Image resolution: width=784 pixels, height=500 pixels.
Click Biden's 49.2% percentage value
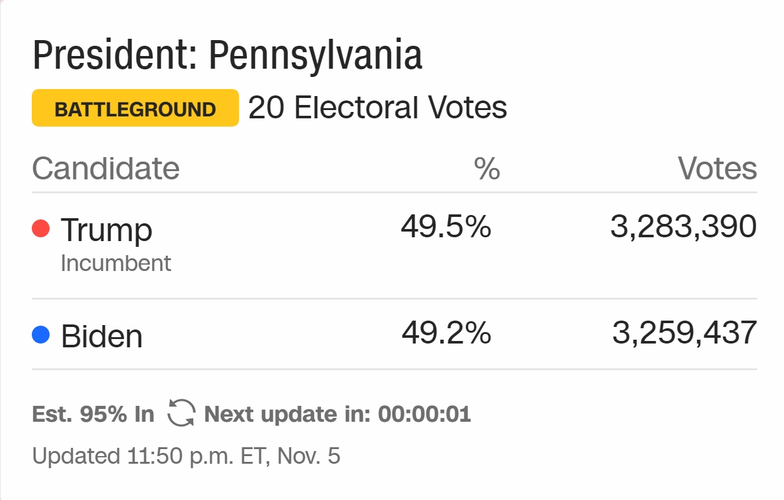click(x=446, y=333)
